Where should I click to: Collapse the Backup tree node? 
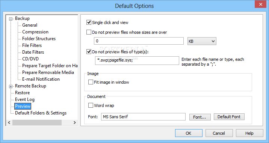(x=11, y=19)
